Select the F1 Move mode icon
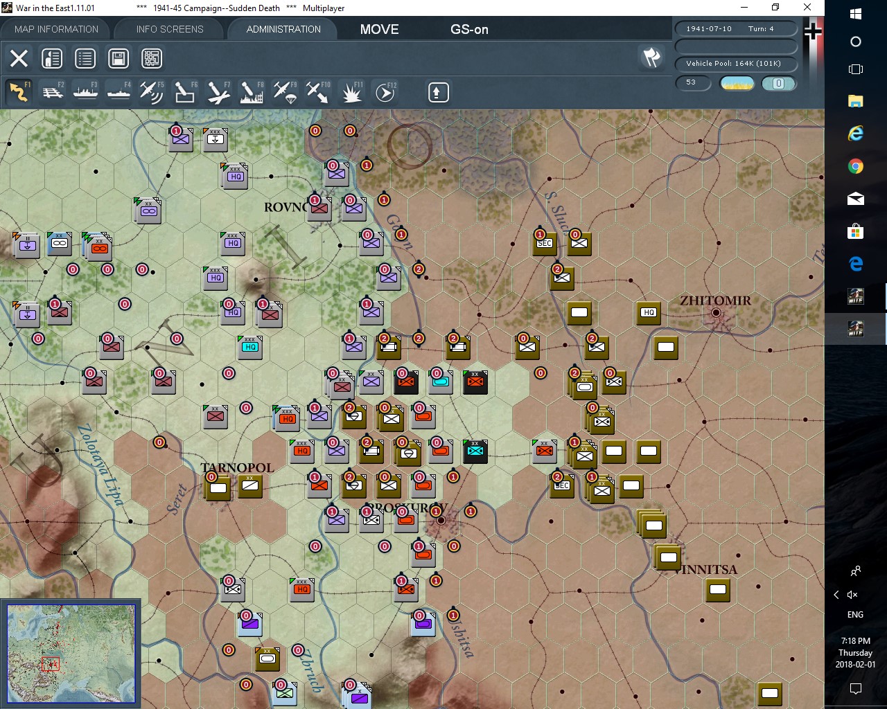Viewport: 887px width, 709px height. (x=19, y=92)
